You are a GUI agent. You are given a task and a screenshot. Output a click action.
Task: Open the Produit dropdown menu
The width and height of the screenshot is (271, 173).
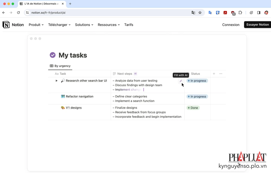point(36,25)
